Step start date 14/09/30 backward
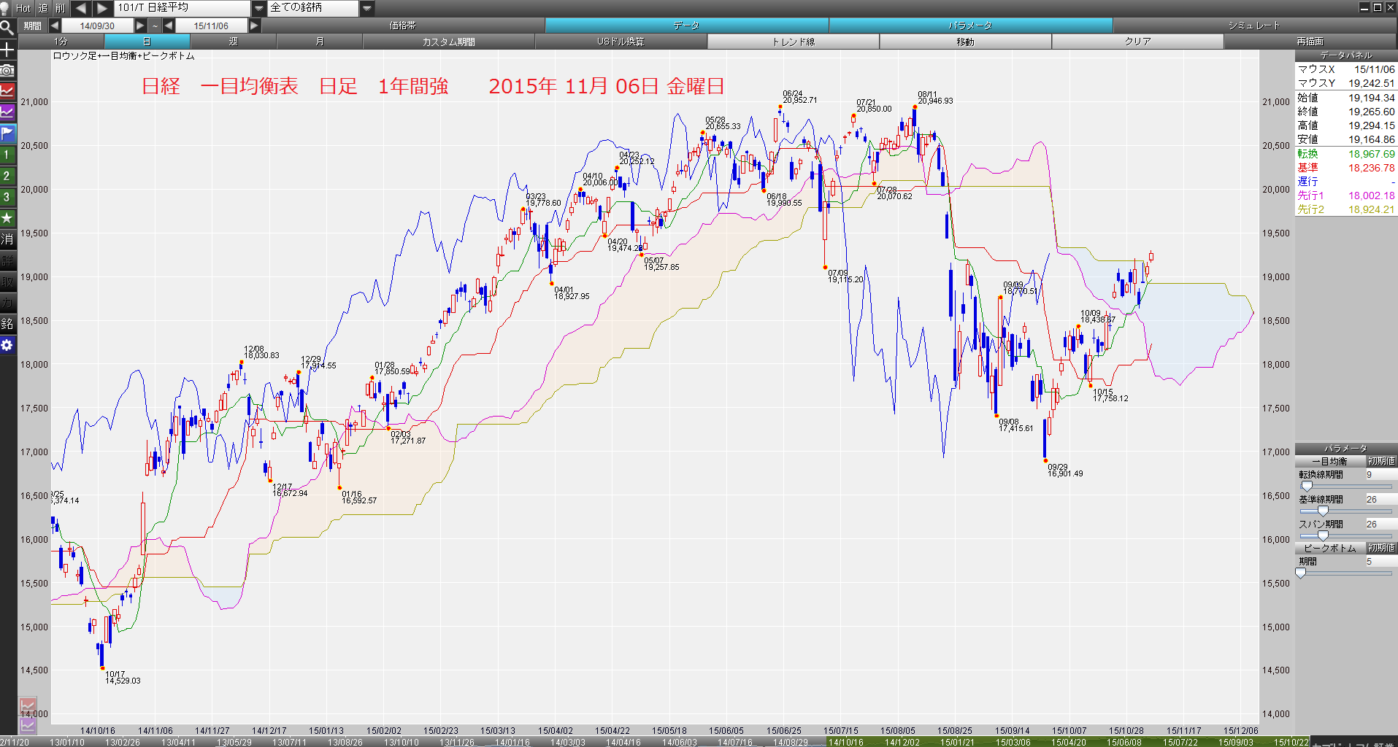Image resolution: width=1398 pixels, height=747 pixels. pyautogui.click(x=55, y=26)
